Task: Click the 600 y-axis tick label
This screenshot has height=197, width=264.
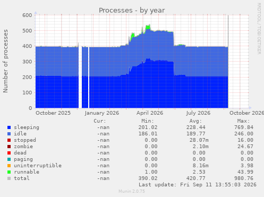Action: [27, 15]
